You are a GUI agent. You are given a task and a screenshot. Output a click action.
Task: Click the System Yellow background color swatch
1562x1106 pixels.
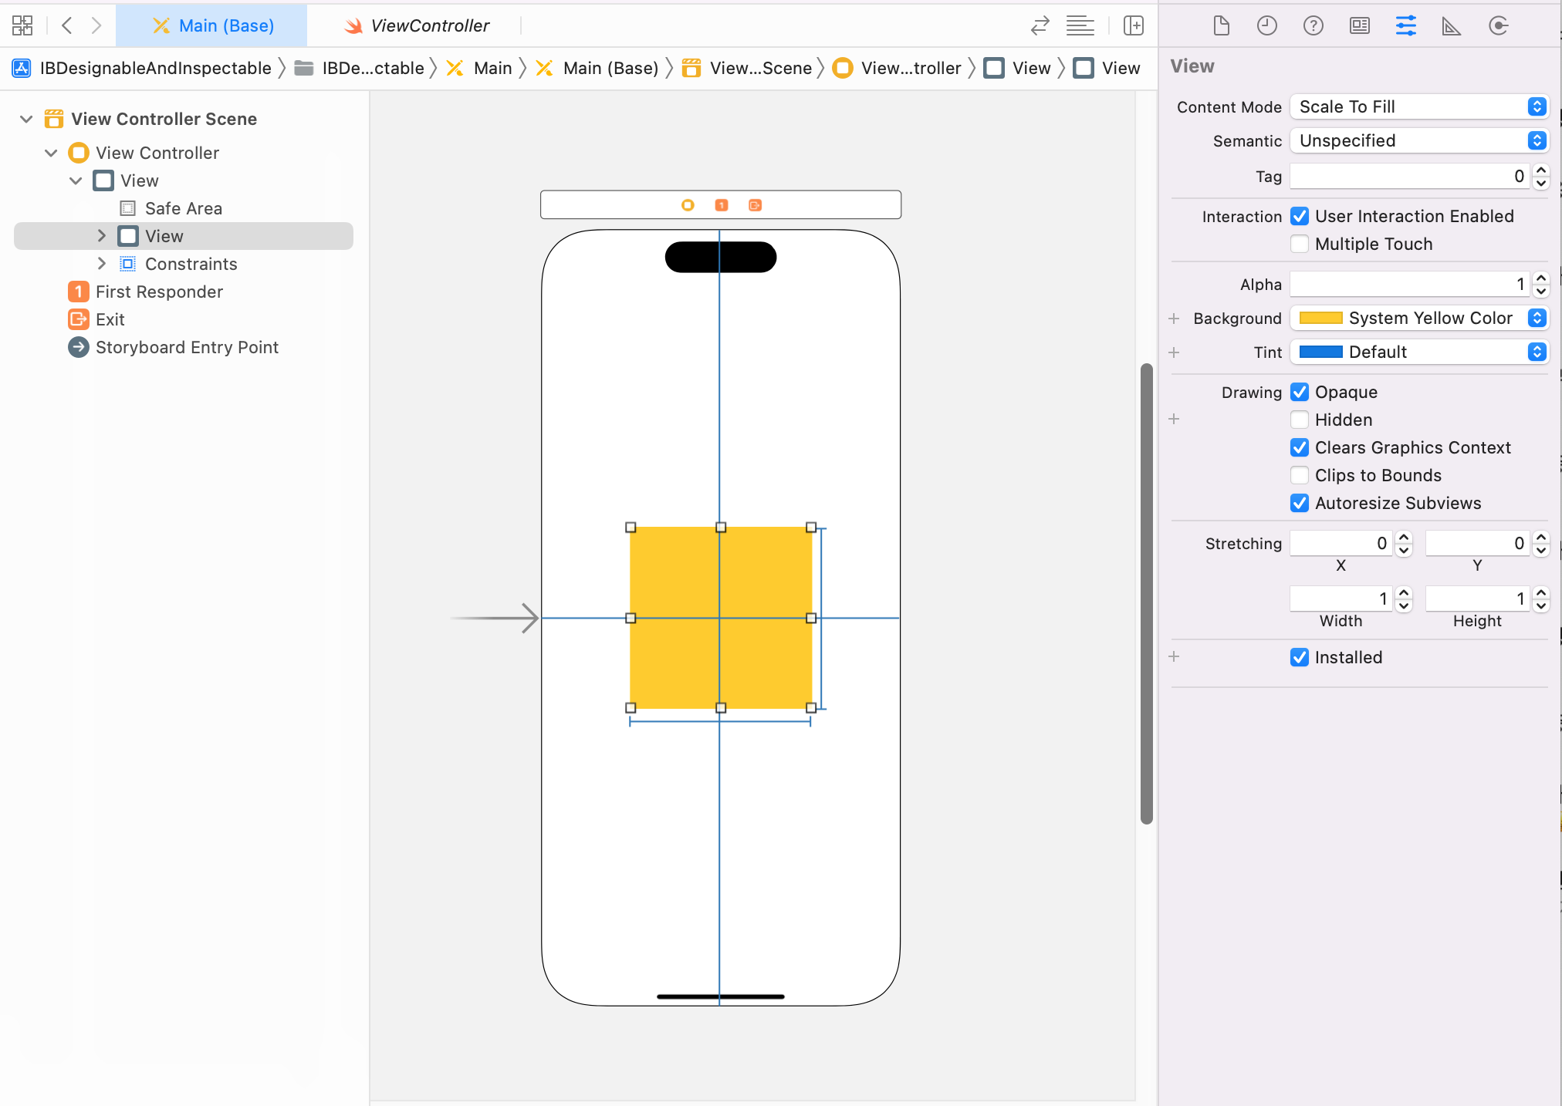point(1320,318)
